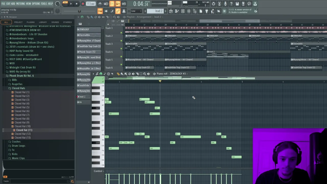The image size is (327, 184).
Task: Click the tempo 113.000 field
Action: coord(90,4)
